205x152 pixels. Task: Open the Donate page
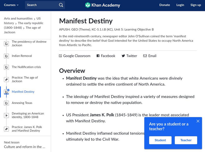165,5
